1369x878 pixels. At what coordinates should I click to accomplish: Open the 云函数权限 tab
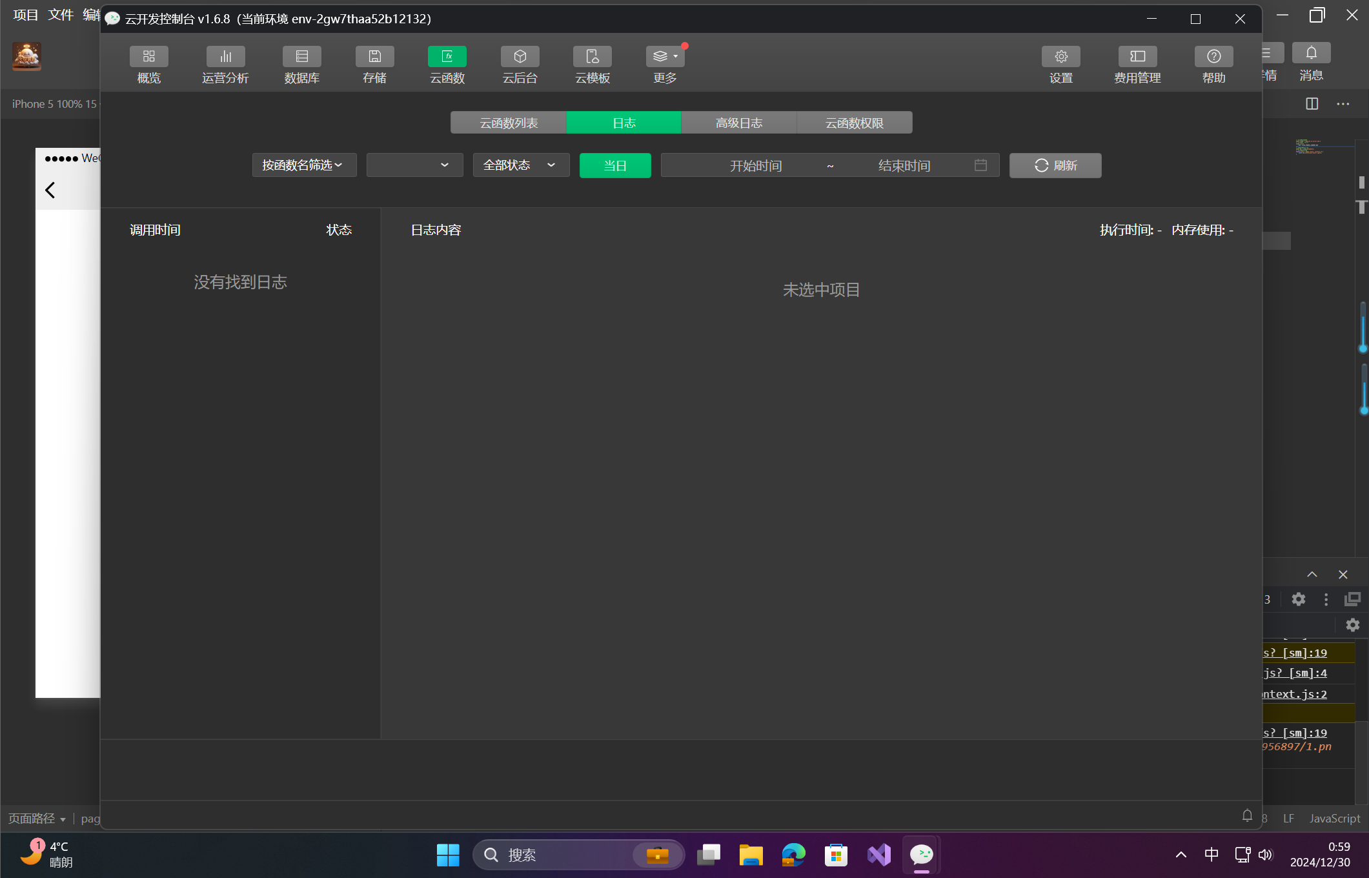(854, 123)
